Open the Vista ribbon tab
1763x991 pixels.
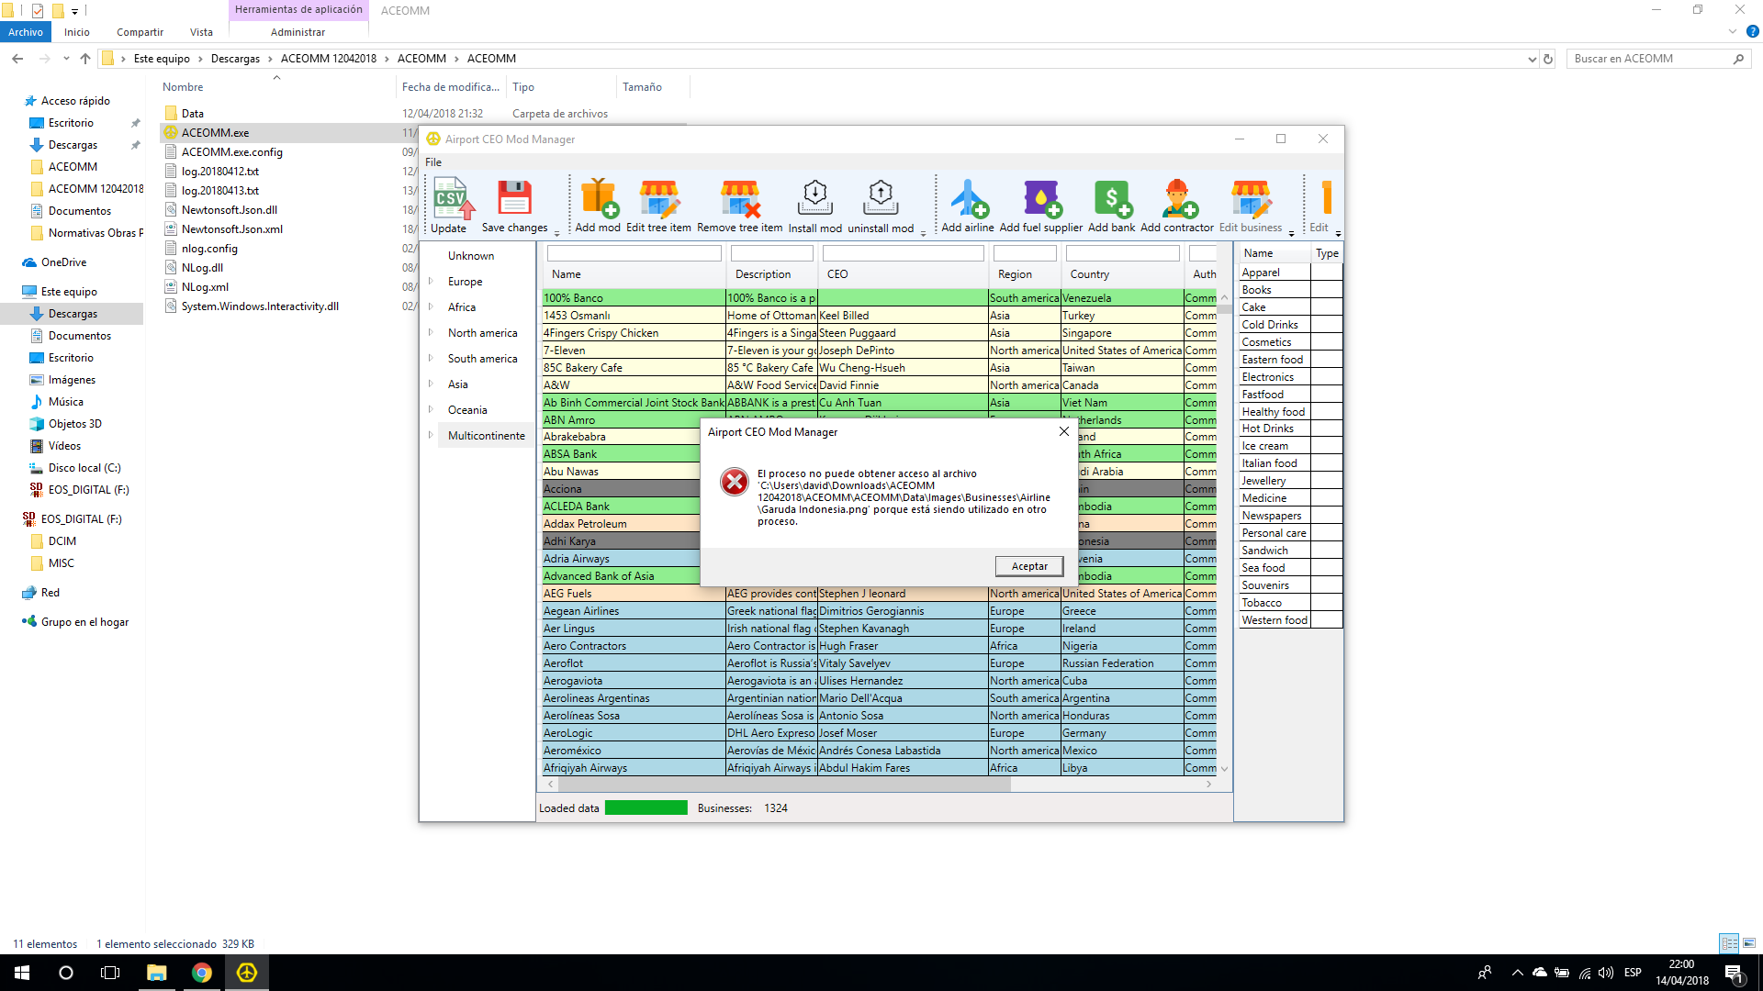(201, 32)
